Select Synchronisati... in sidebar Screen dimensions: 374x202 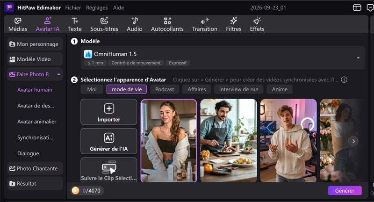pos(35,137)
